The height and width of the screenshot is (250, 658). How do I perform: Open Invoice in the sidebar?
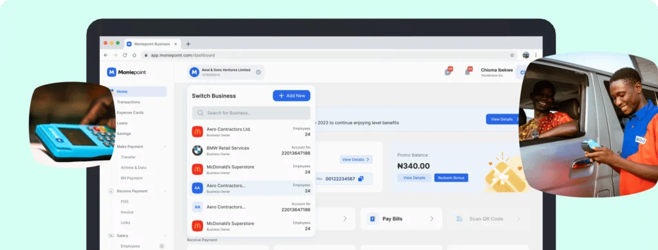(x=127, y=212)
